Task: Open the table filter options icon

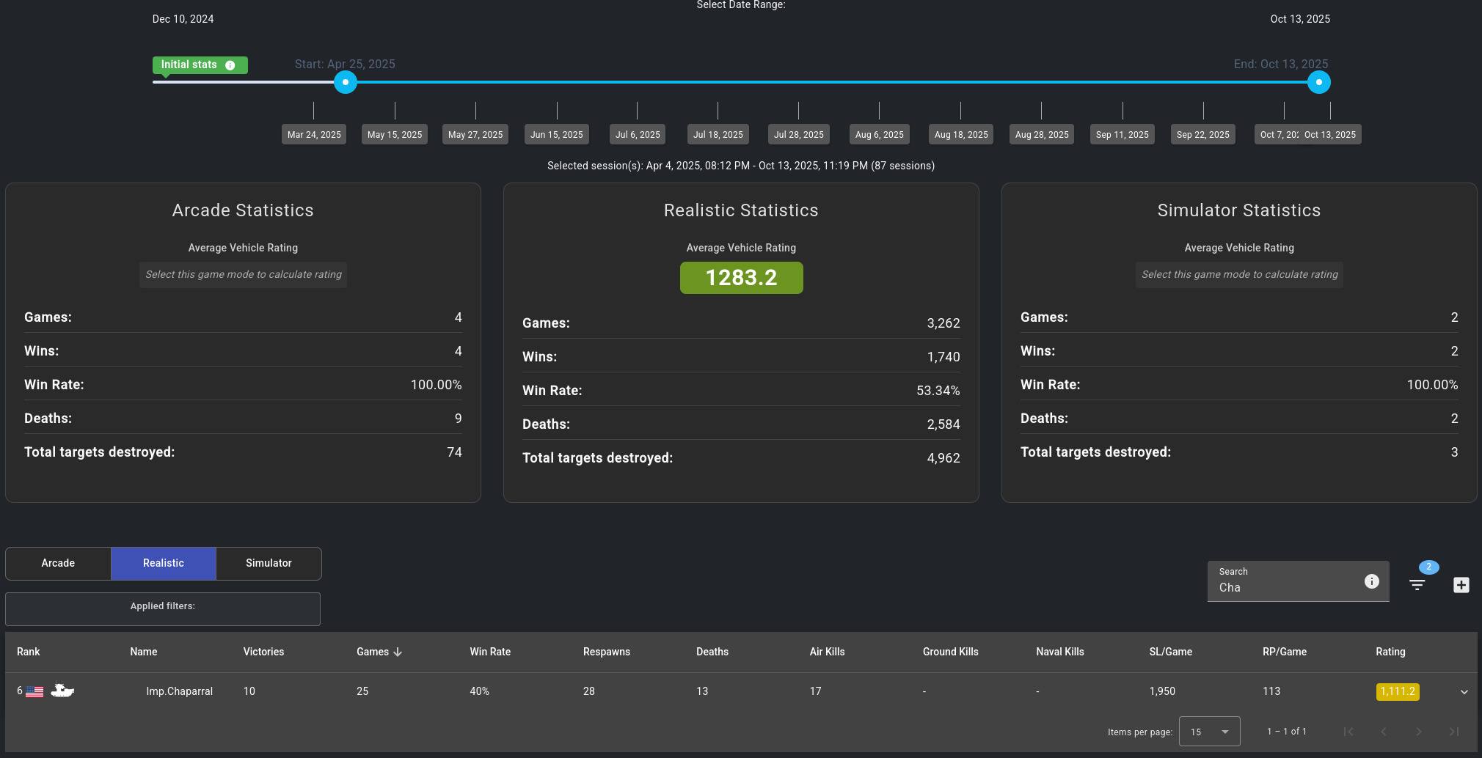Action: 1417,584
